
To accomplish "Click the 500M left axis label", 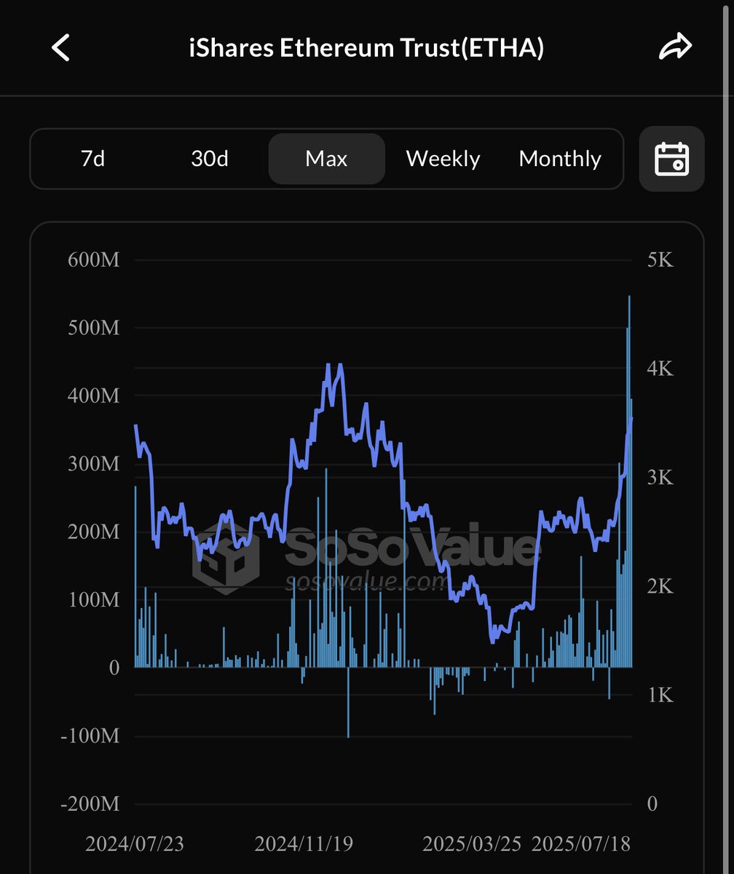I will pyautogui.click(x=93, y=328).
